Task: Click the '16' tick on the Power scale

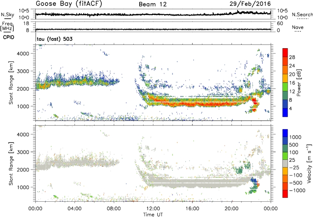Action: tap(292, 83)
